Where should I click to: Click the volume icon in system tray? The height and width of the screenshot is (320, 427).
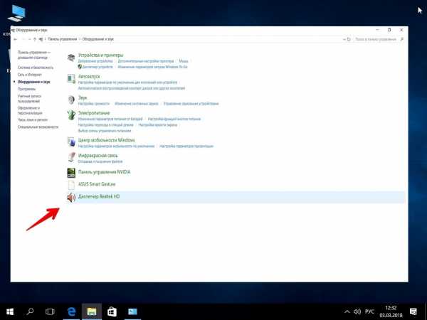(x=357, y=311)
